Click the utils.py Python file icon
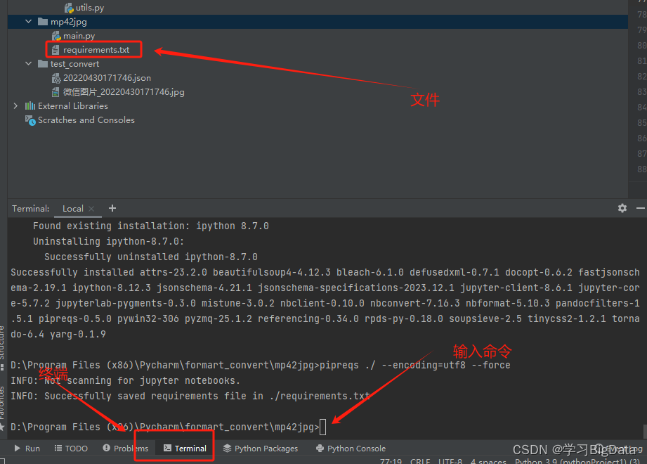647x464 pixels. tap(69, 8)
